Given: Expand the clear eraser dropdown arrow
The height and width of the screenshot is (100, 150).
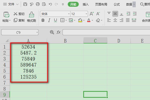Looking at the screenshot, I should (101, 20).
